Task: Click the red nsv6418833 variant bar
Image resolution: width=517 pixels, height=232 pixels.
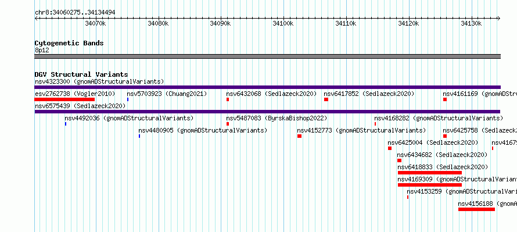Action: (430, 173)
